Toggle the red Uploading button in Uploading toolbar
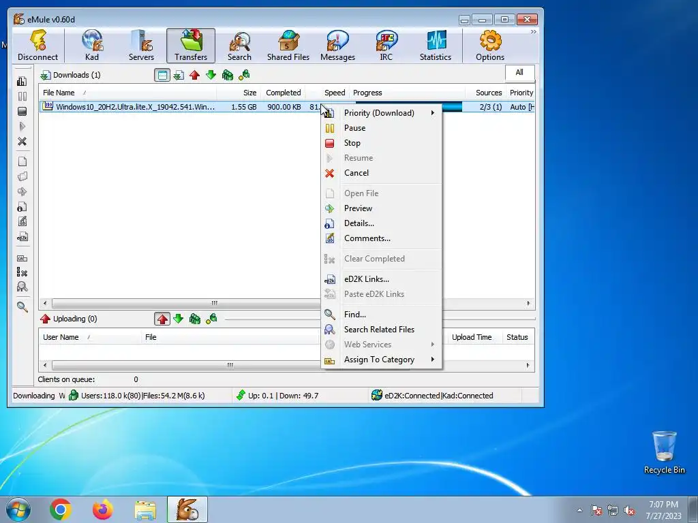This screenshot has height=523, width=698. click(162, 319)
